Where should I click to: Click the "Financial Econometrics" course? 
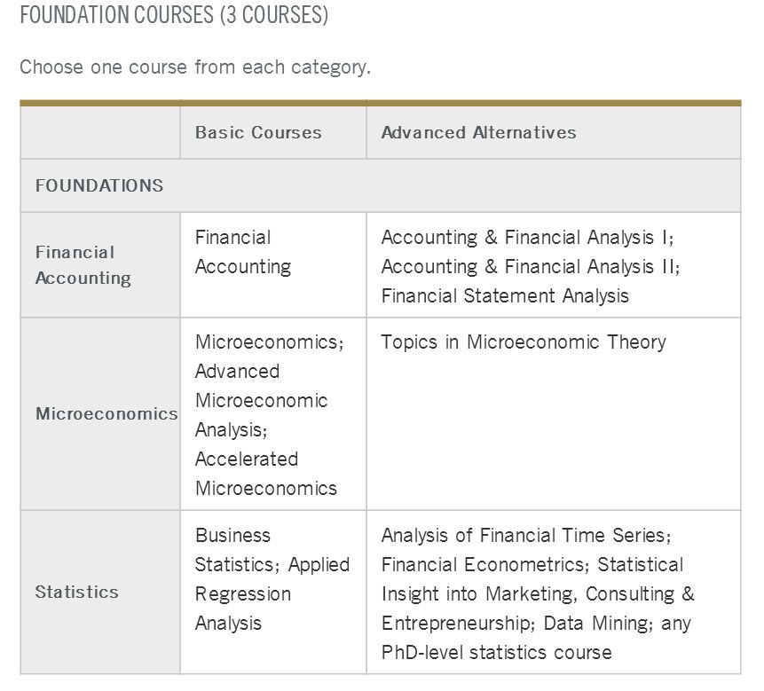pos(483,565)
